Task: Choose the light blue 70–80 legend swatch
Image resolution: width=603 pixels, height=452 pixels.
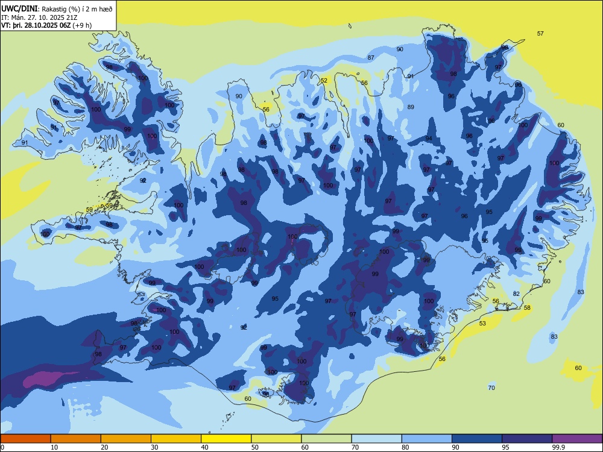Action: pos(376,439)
